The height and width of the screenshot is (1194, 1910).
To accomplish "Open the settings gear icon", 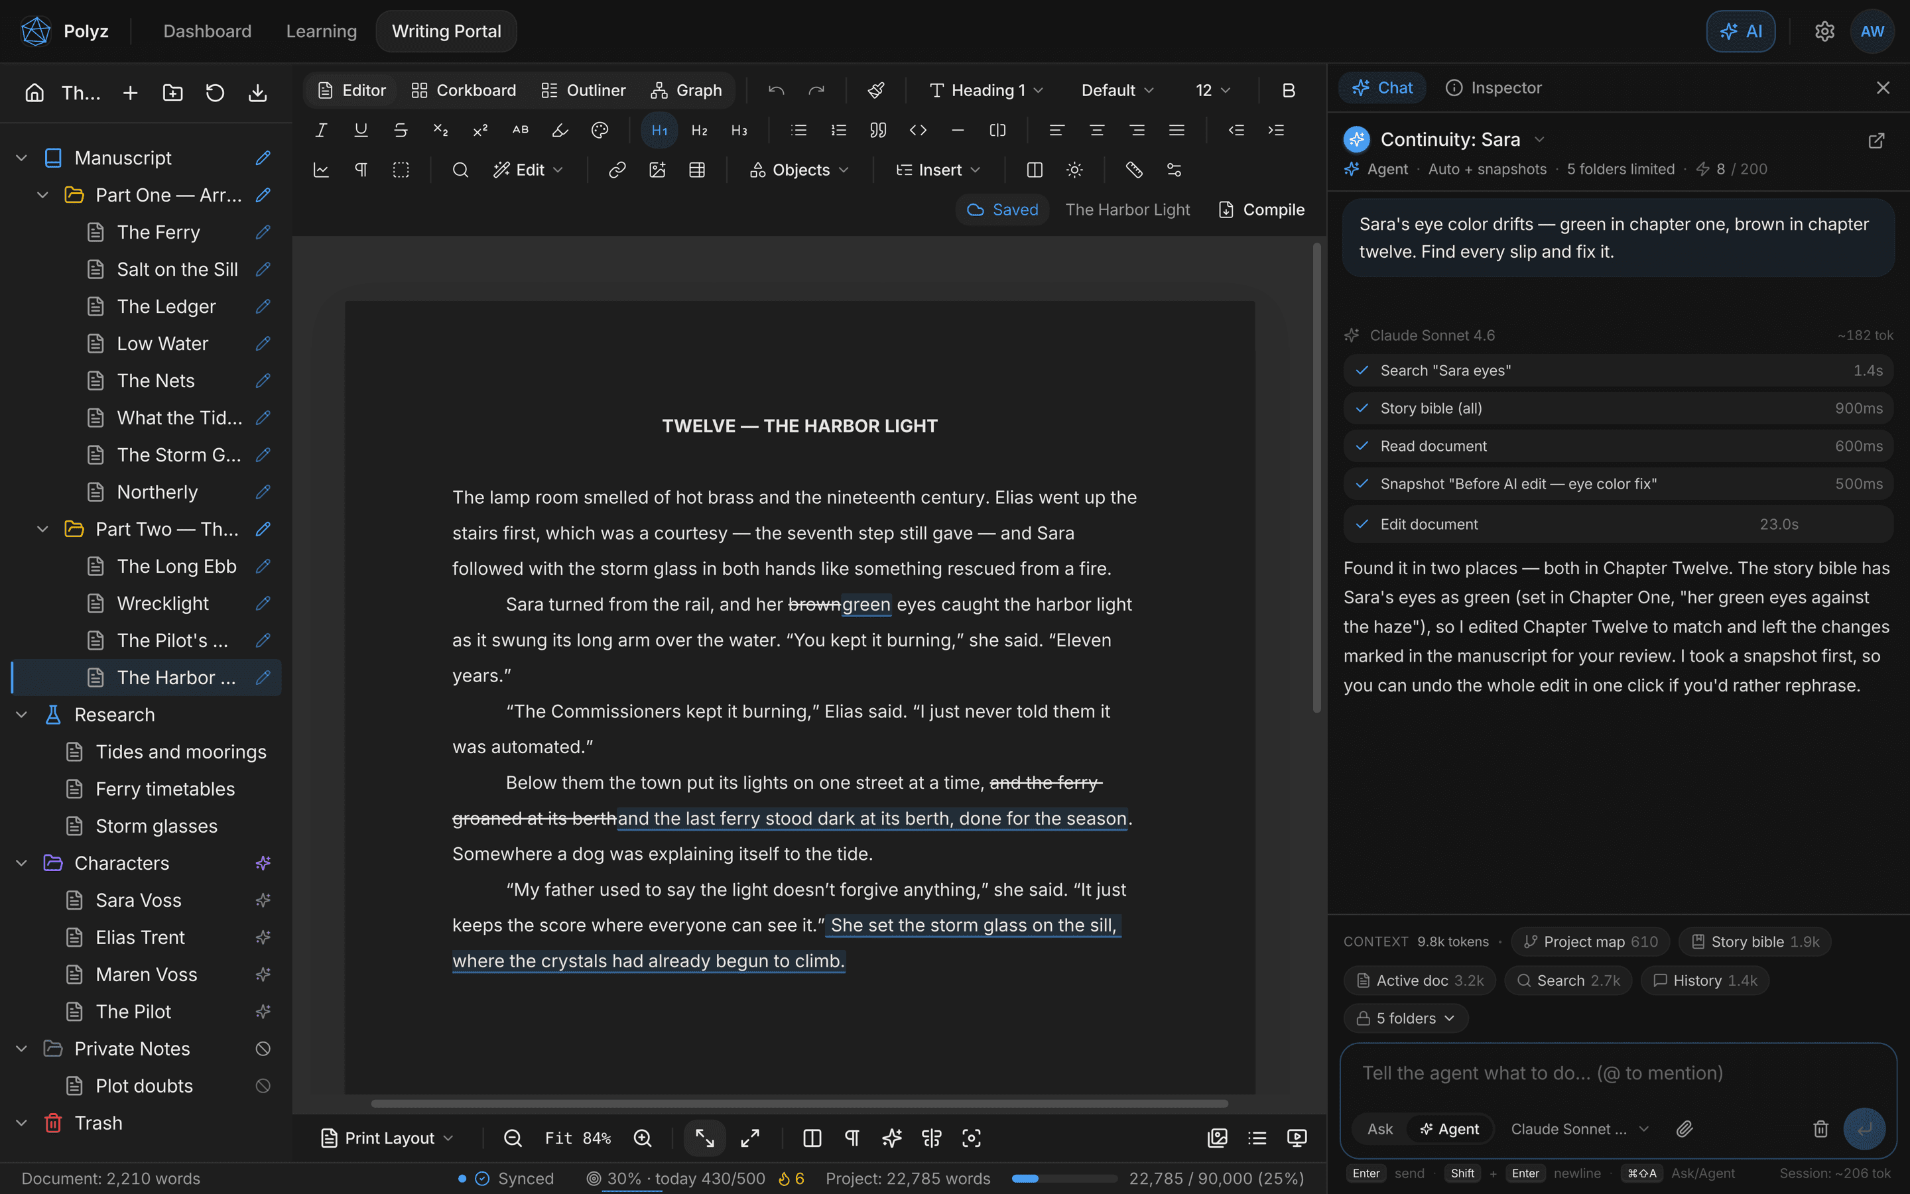I will (1824, 32).
